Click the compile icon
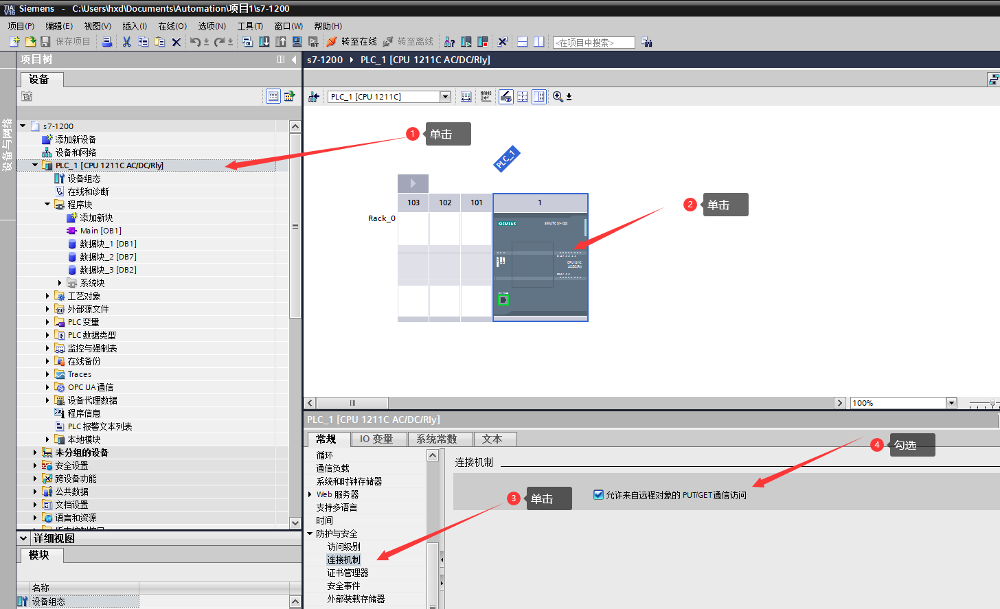The width and height of the screenshot is (1000, 609). pos(248,42)
